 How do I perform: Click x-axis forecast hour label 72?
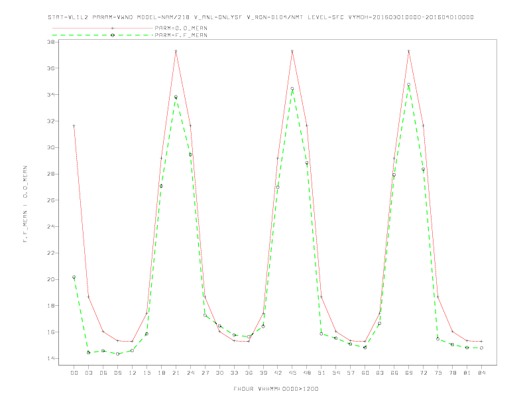coord(423,373)
